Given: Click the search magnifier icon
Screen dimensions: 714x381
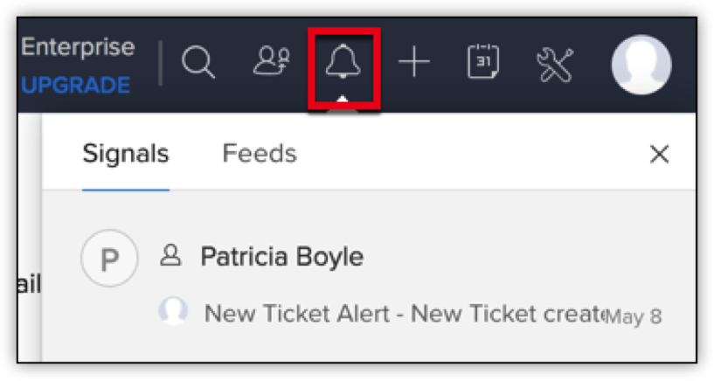Looking at the screenshot, I should tap(198, 64).
